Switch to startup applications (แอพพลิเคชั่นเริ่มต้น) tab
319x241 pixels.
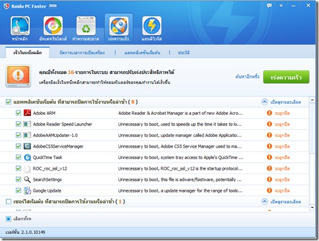point(142,52)
